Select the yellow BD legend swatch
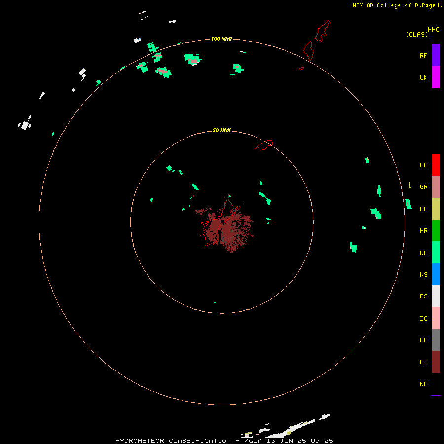Image resolution: width=444 pixels, height=444 pixels. 436,209
